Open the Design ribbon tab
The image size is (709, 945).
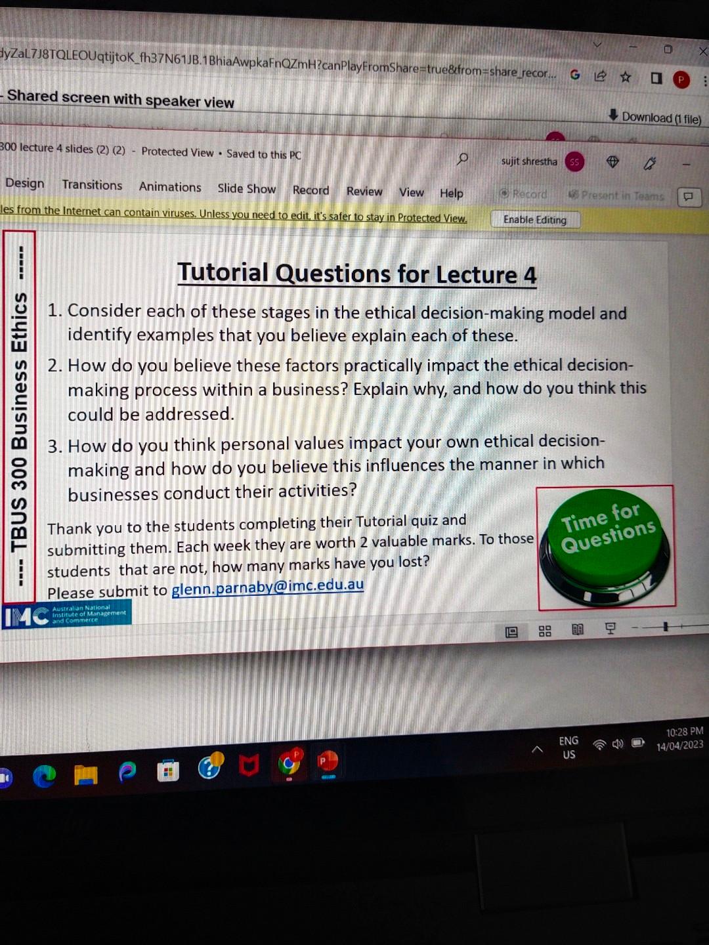tap(25, 184)
